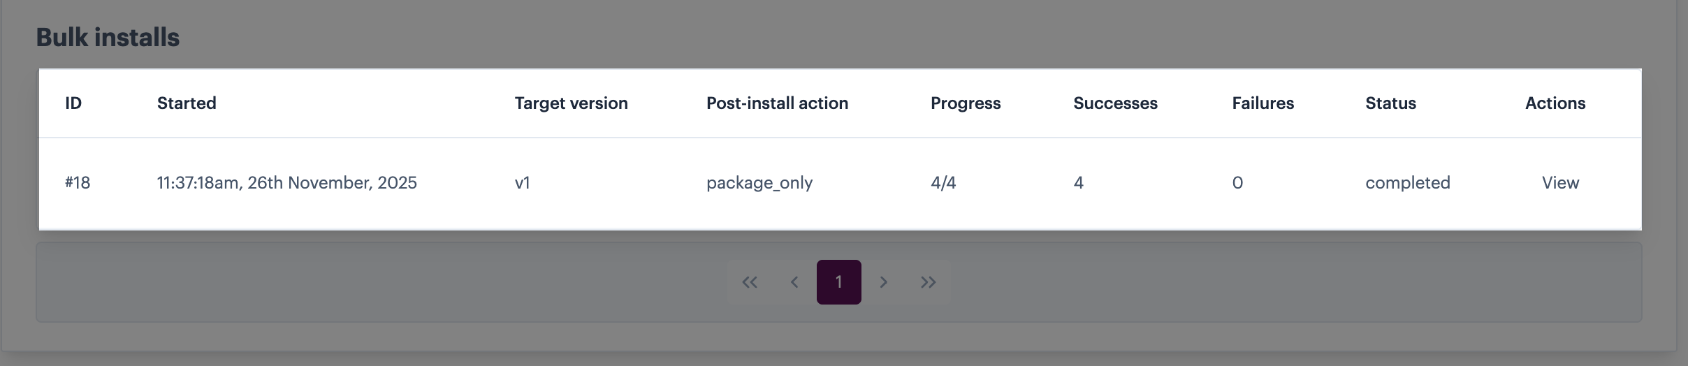Screen dimensions: 1688x366
Task: Click the next page chevron
Action: point(884,282)
